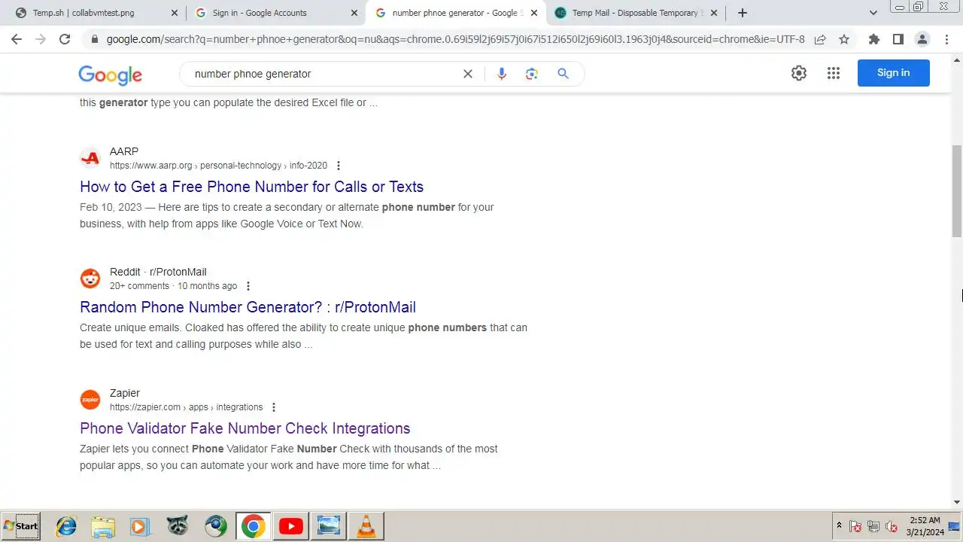Reload the current page
This screenshot has height=542, width=963.
(65, 39)
